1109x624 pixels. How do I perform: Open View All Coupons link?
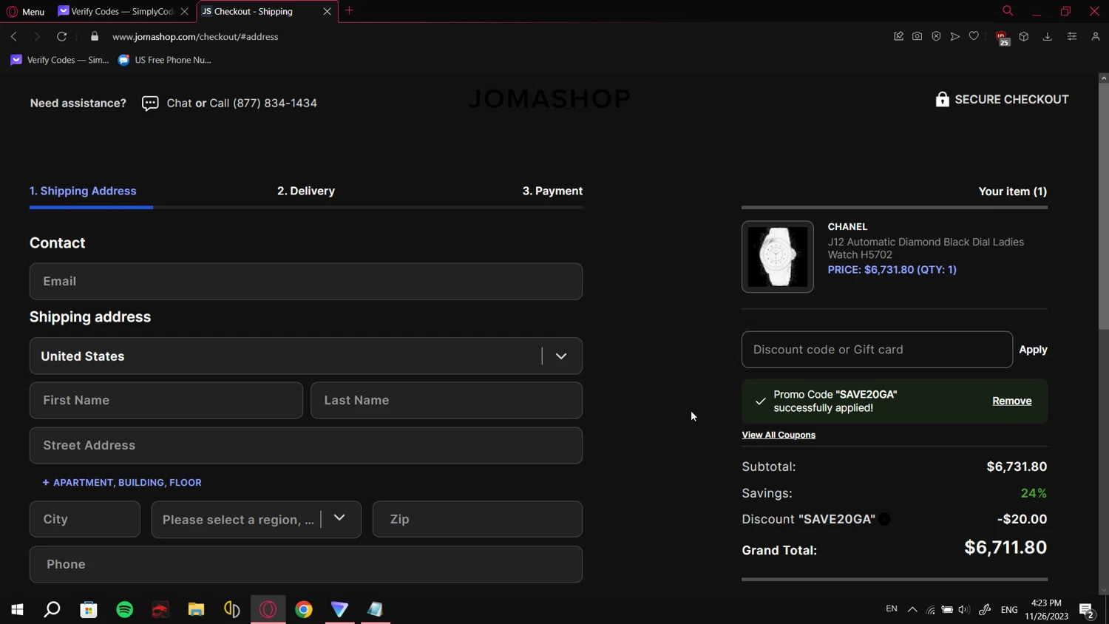pyautogui.click(x=779, y=435)
